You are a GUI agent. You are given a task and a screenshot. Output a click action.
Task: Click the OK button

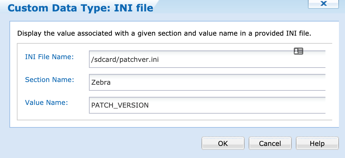(223, 144)
